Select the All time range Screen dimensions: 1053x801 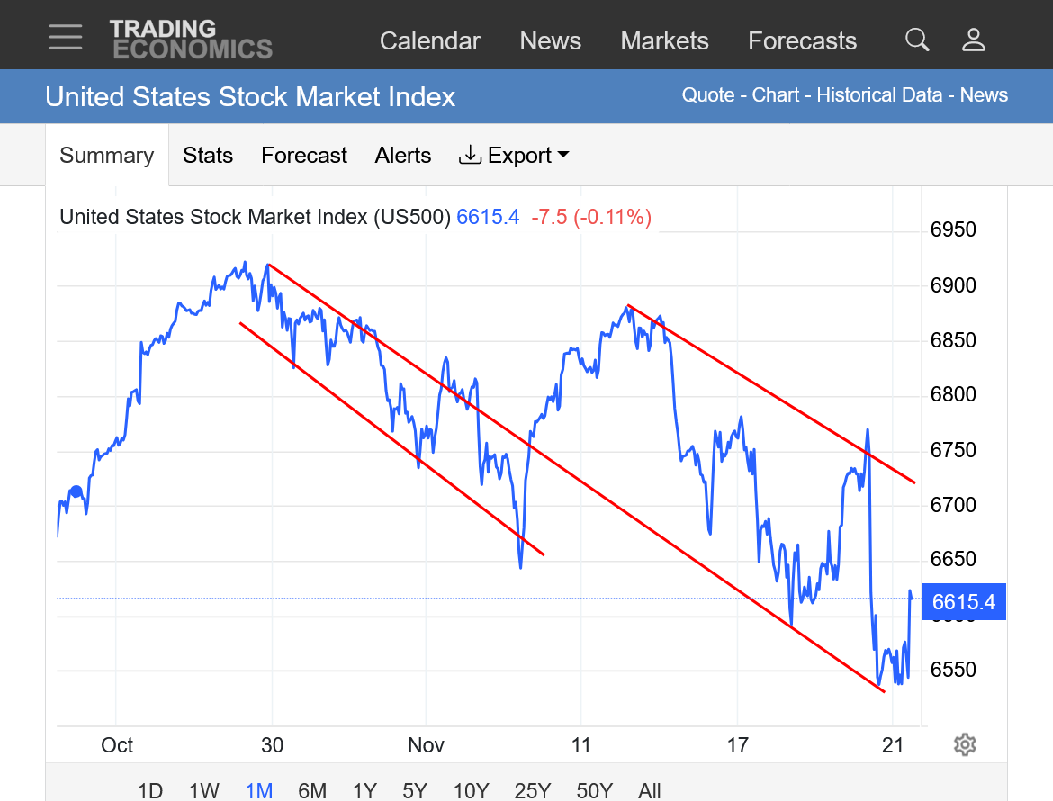point(650,791)
